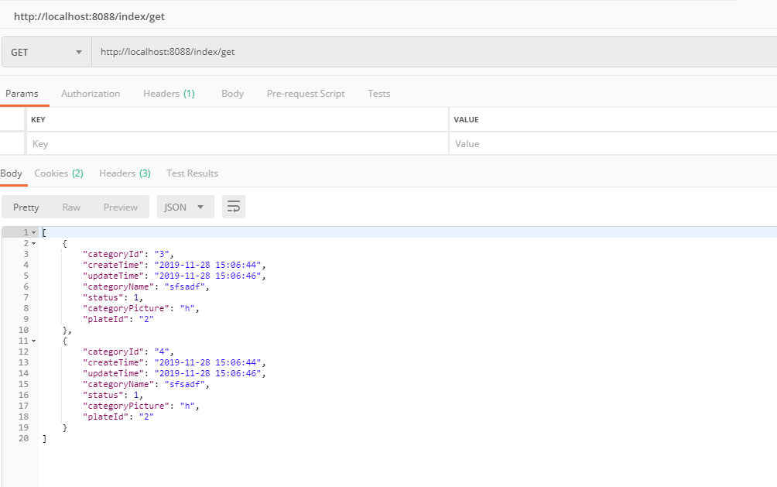Open the Authorization tab

[91, 94]
